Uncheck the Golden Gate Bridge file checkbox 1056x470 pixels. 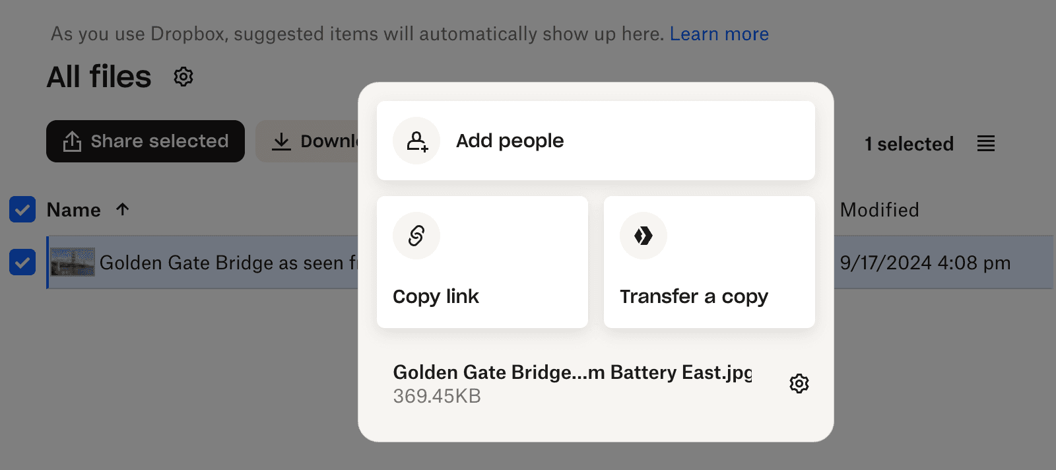coord(22,262)
